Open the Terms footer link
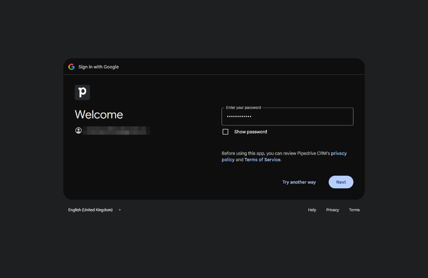Screen dimensions: 428x278 click(354, 210)
